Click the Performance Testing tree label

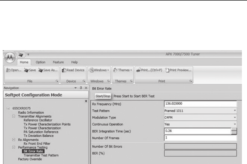pos(33,147)
